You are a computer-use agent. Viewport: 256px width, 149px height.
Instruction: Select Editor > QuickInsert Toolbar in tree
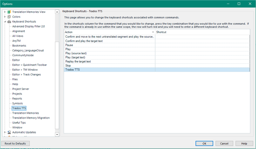30,65
